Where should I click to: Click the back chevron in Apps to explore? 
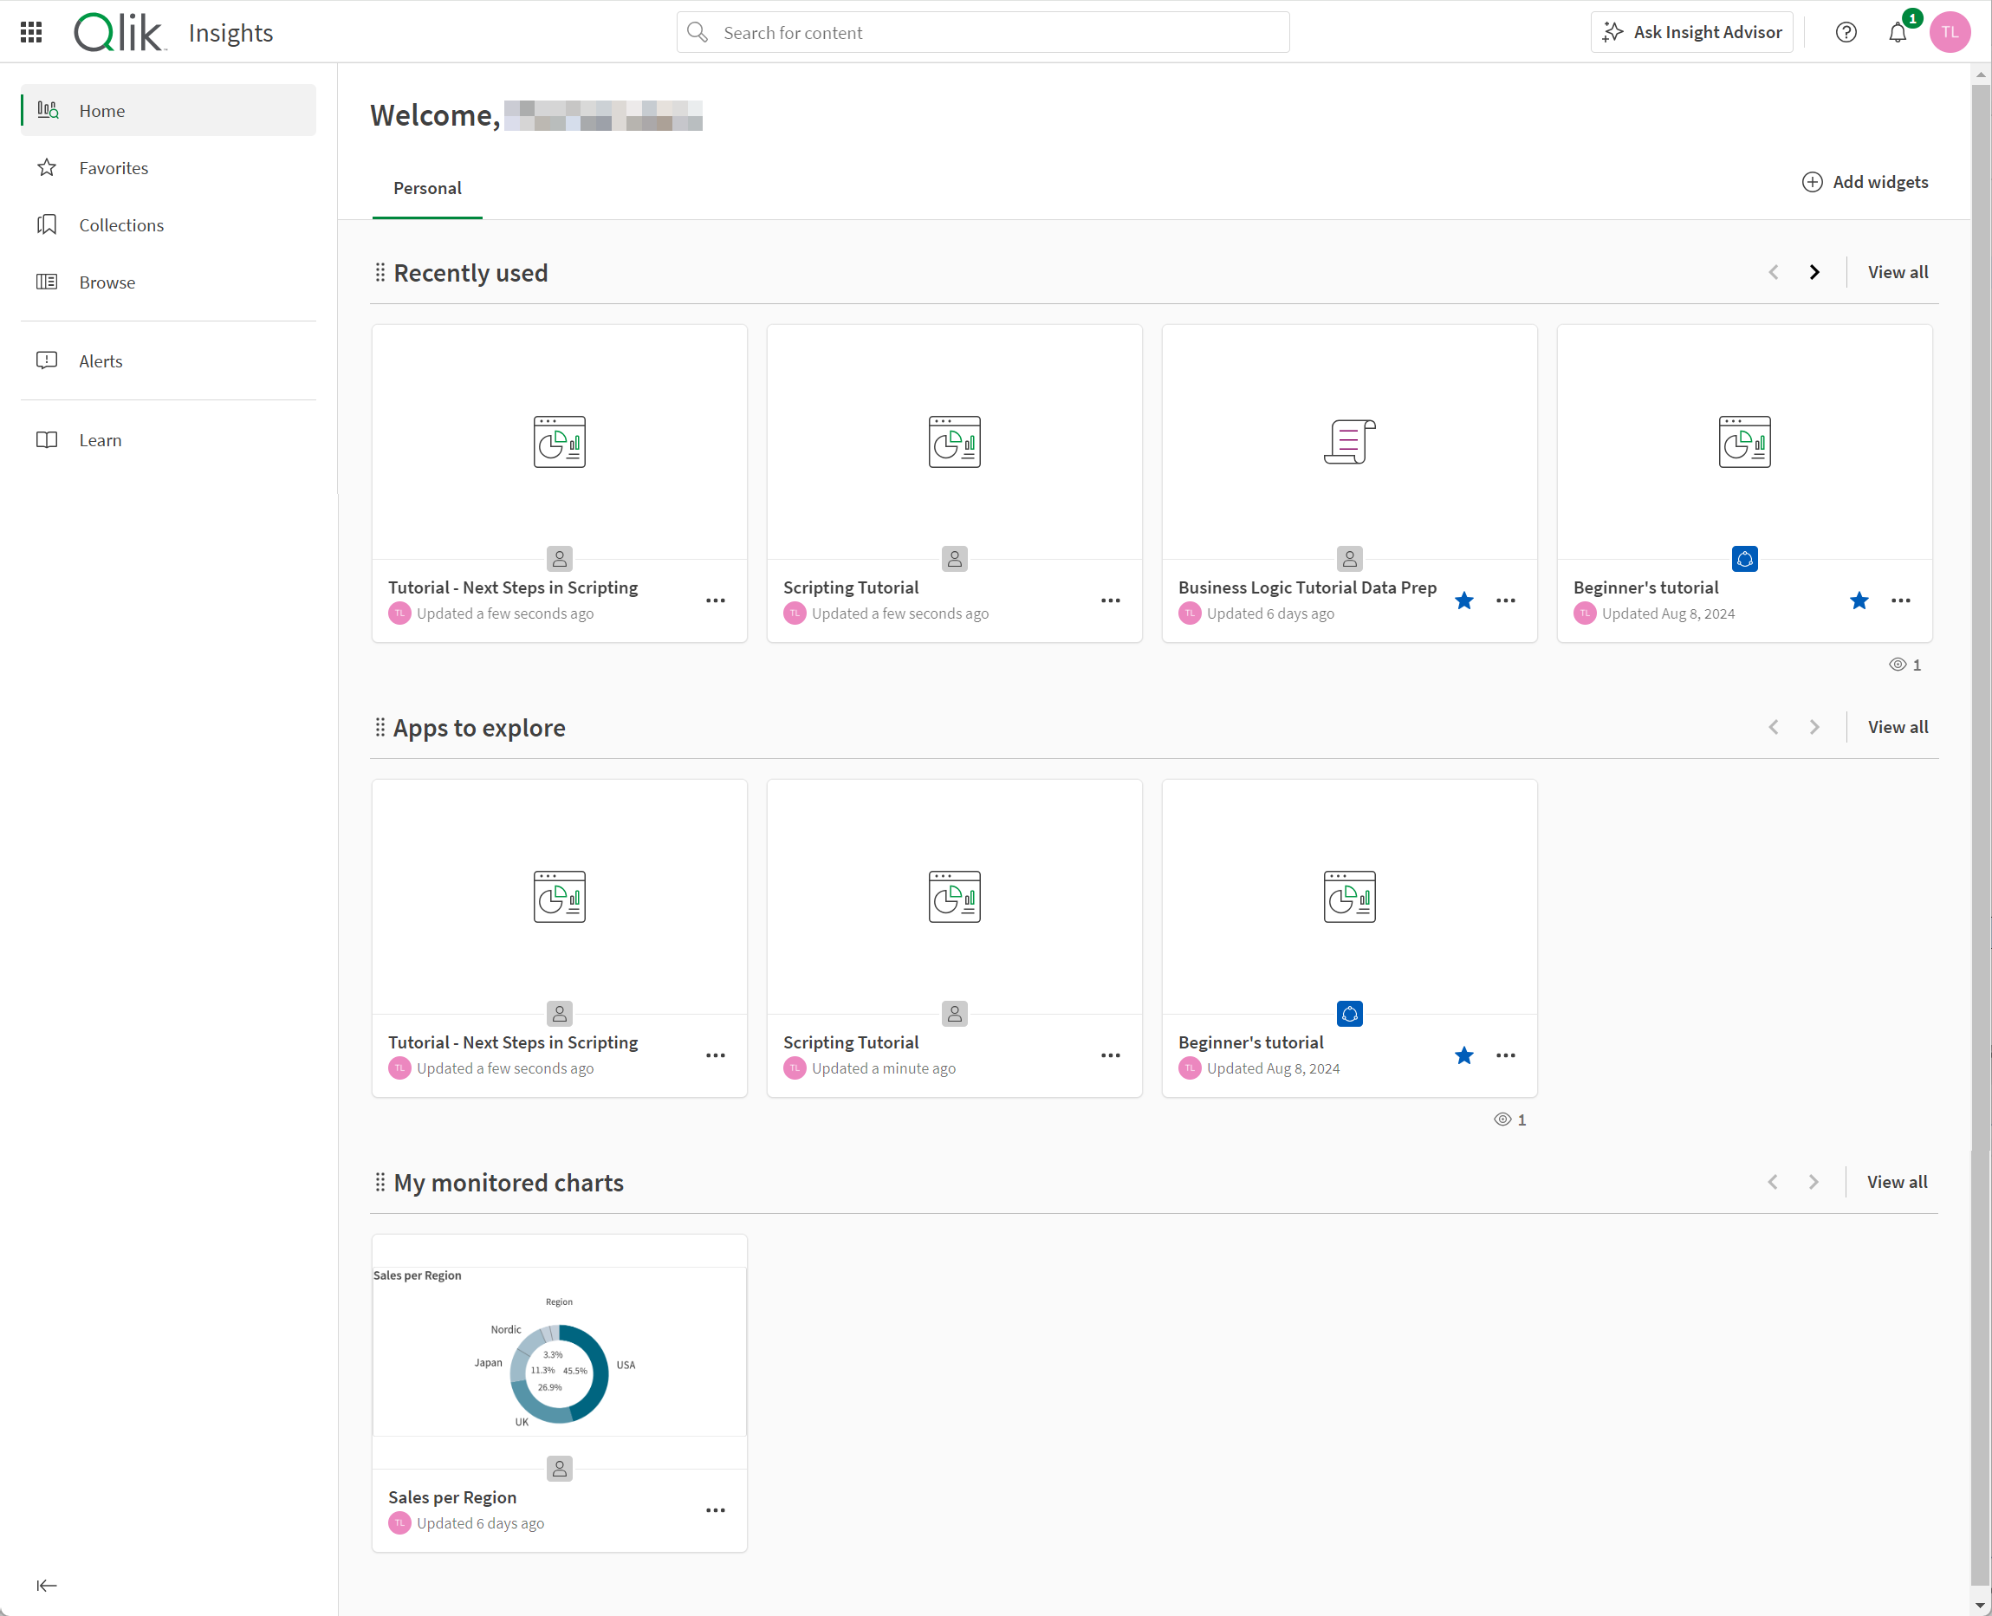(x=1775, y=727)
